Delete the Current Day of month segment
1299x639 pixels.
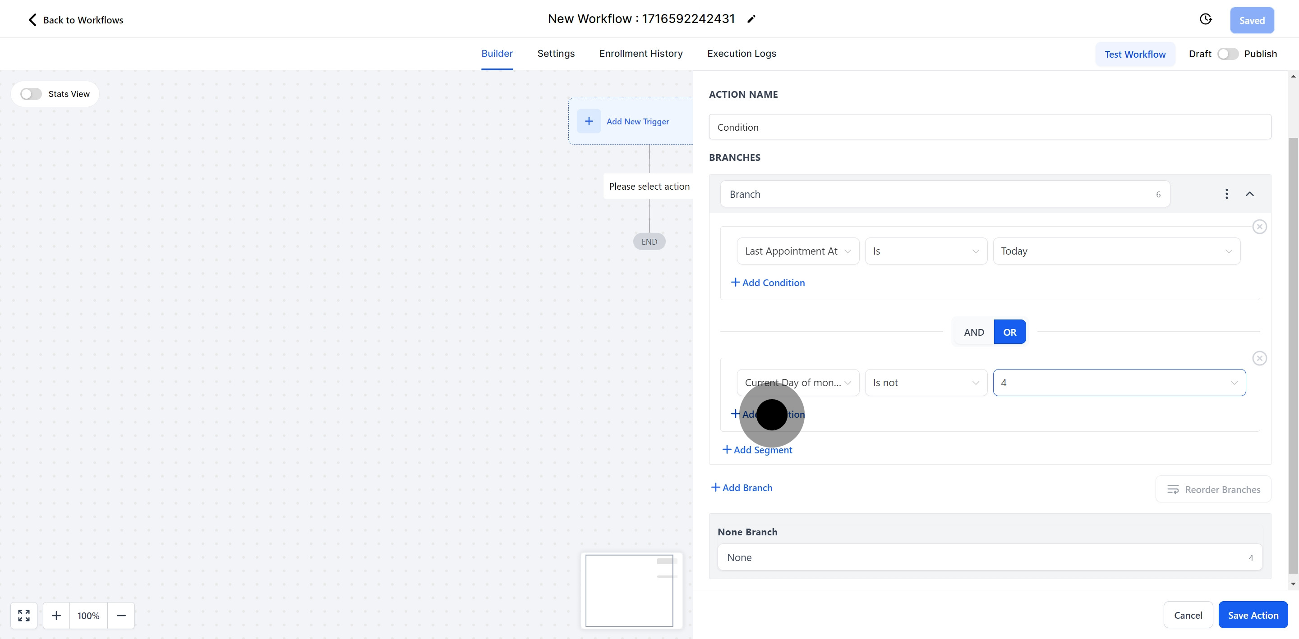[x=1259, y=358]
